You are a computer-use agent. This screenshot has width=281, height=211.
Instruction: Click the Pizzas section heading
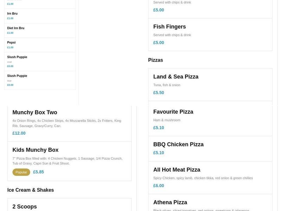pos(156,60)
